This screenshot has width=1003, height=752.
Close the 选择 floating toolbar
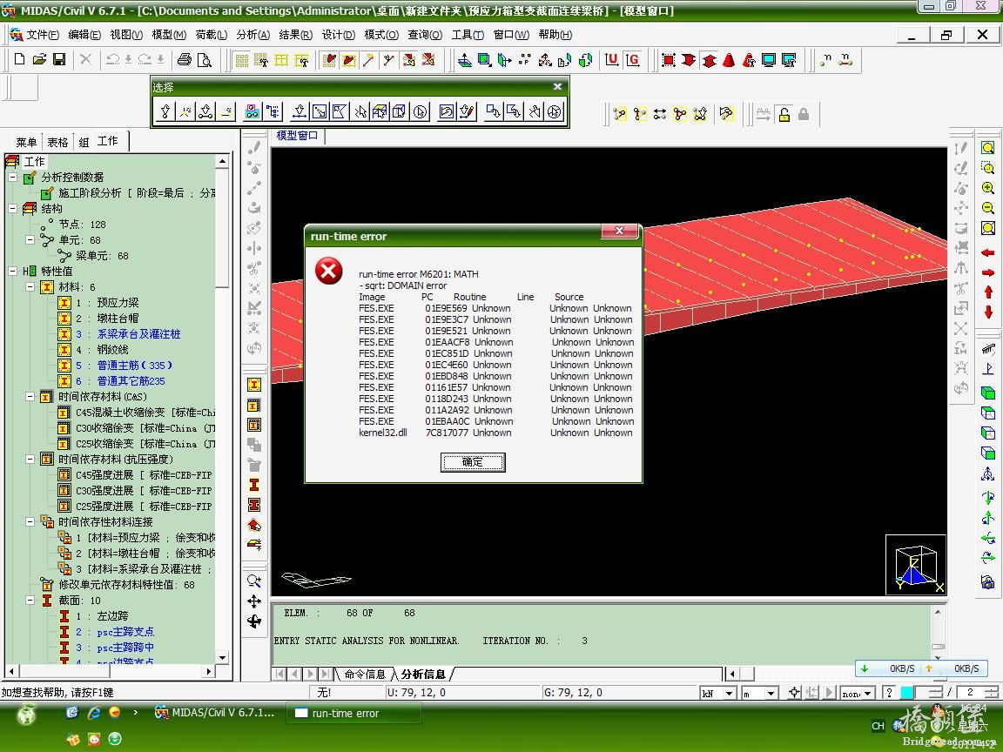click(557, 86)
